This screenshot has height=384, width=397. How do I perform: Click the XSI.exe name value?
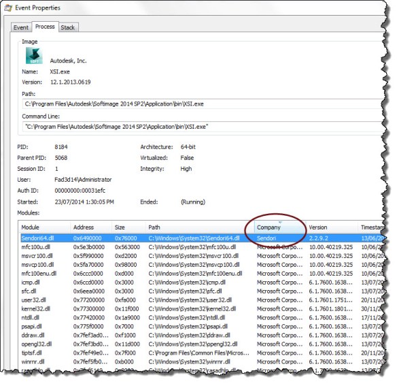pyautogui.click(x=60, y=71)
